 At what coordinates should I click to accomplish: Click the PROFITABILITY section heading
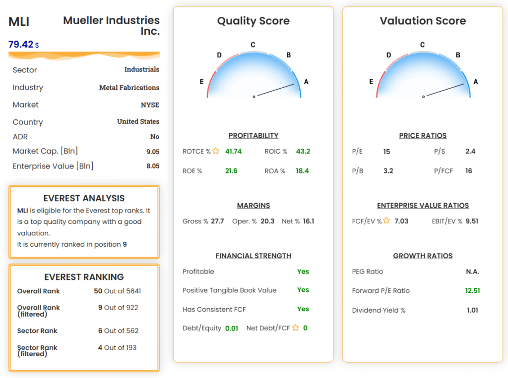254,136
